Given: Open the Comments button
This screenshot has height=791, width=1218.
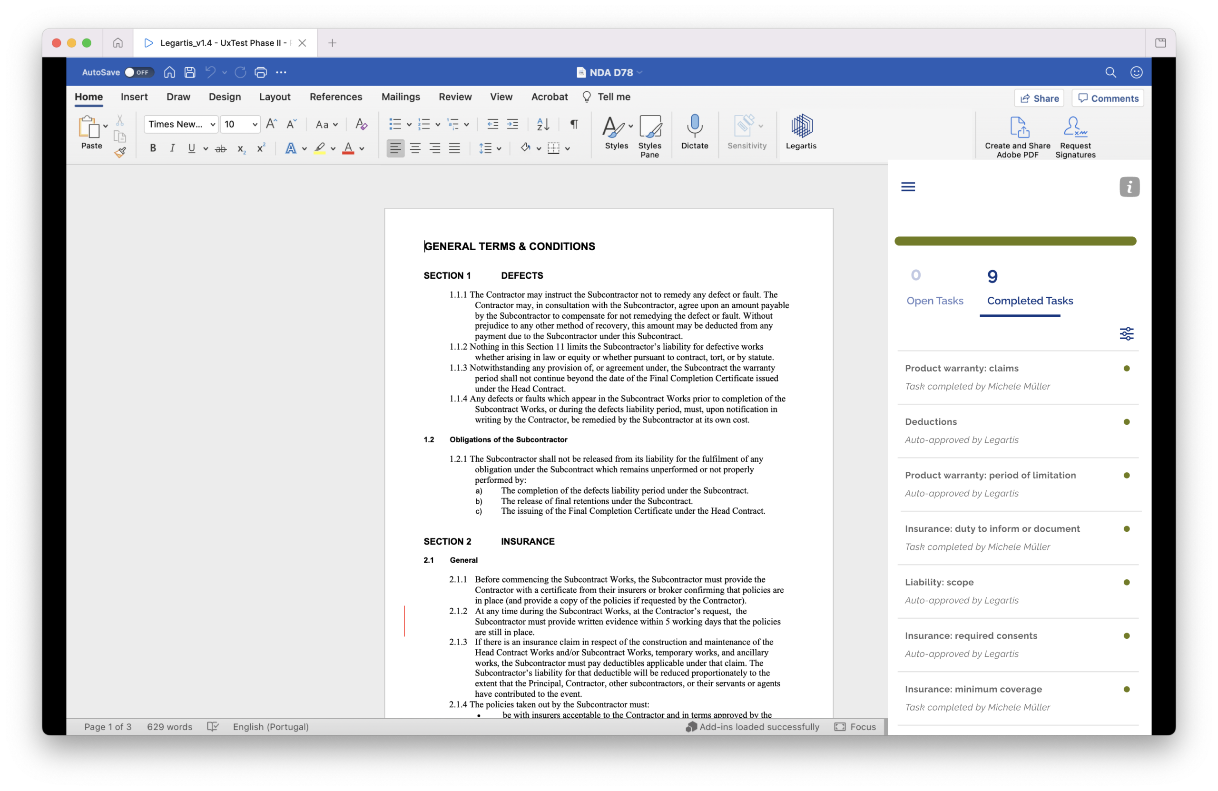Looking at the screenshot, I should tap(1108, 98).
